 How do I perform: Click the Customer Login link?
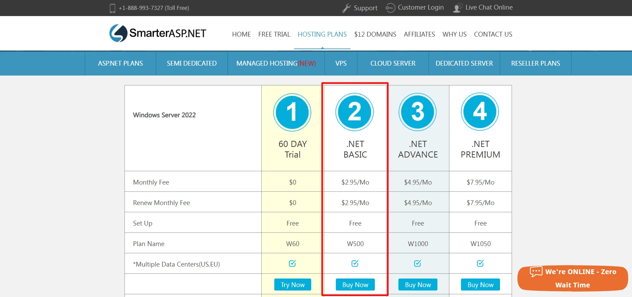(x=421, y=8)
